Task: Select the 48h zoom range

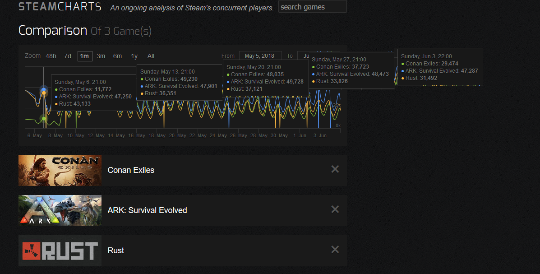Action: tap(51, 56)
